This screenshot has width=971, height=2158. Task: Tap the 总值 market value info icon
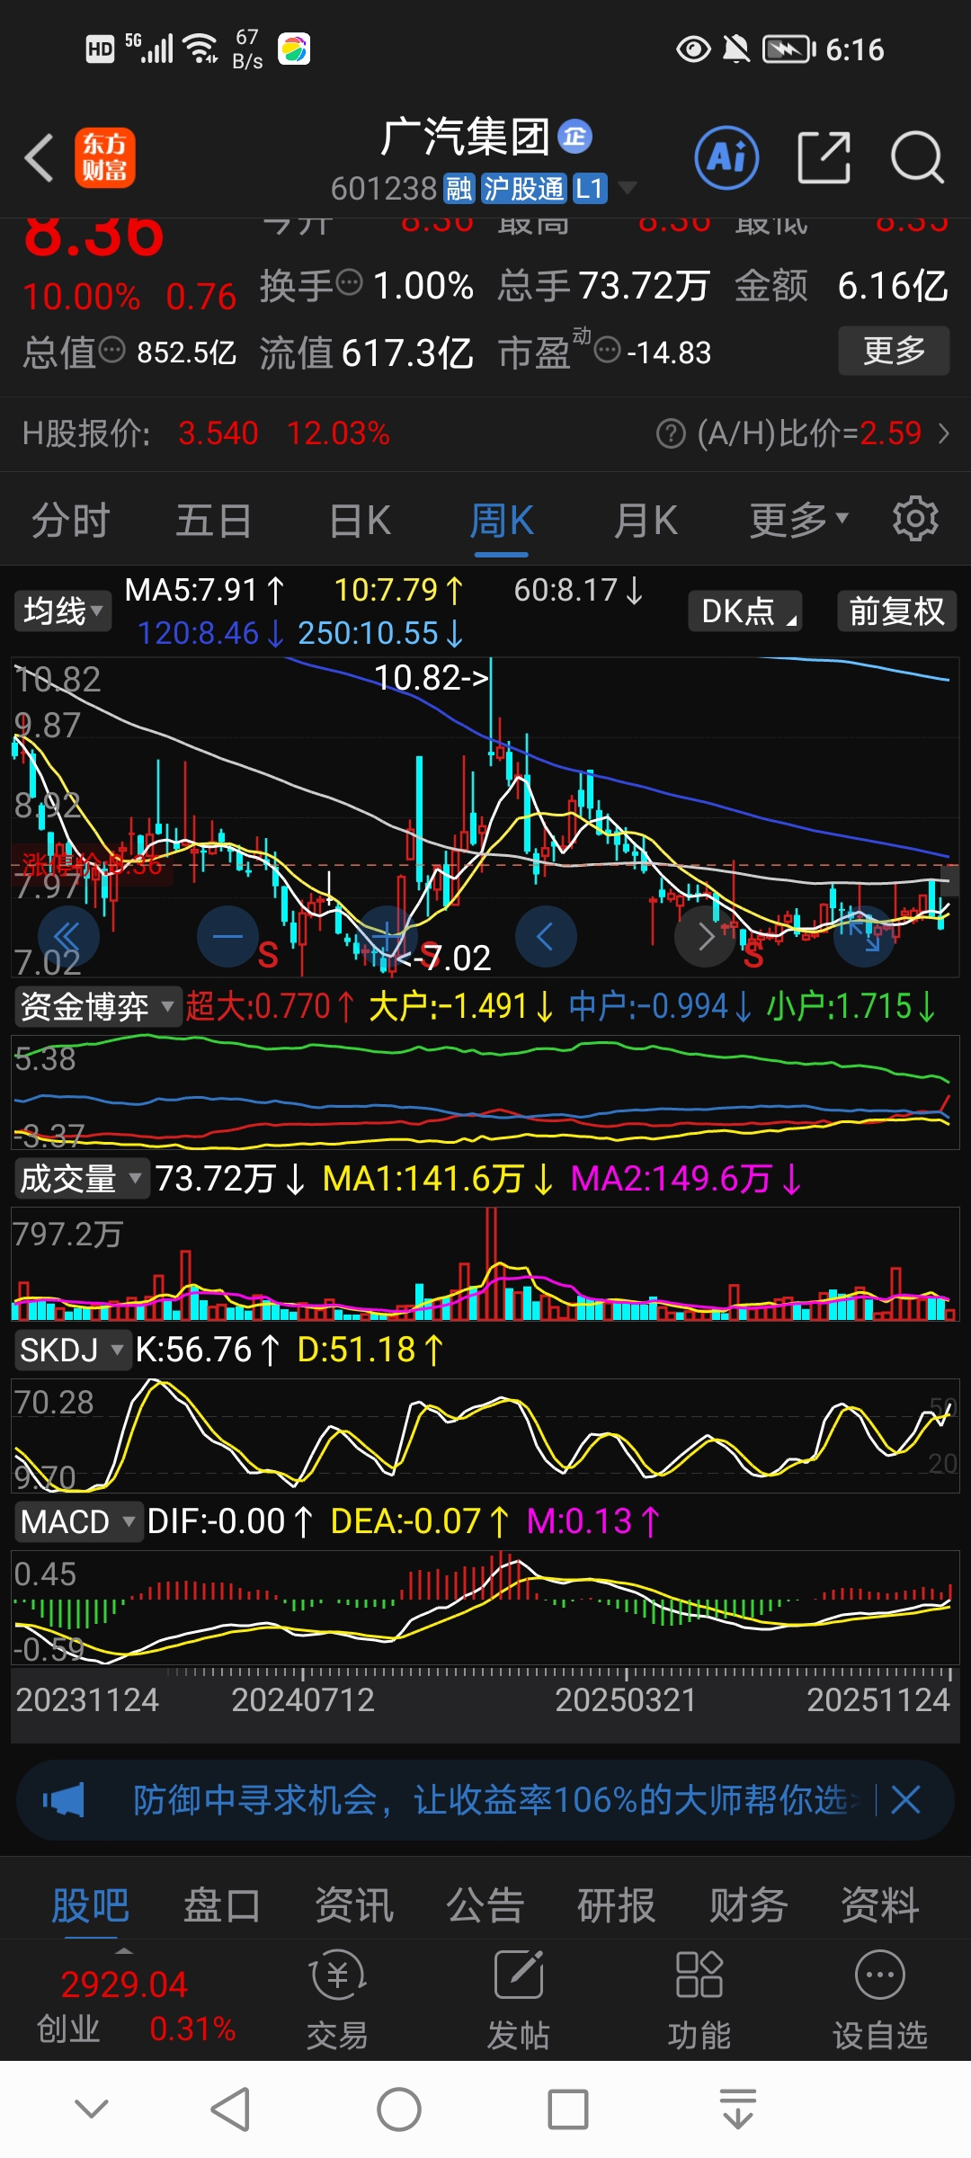click(111, 349)
